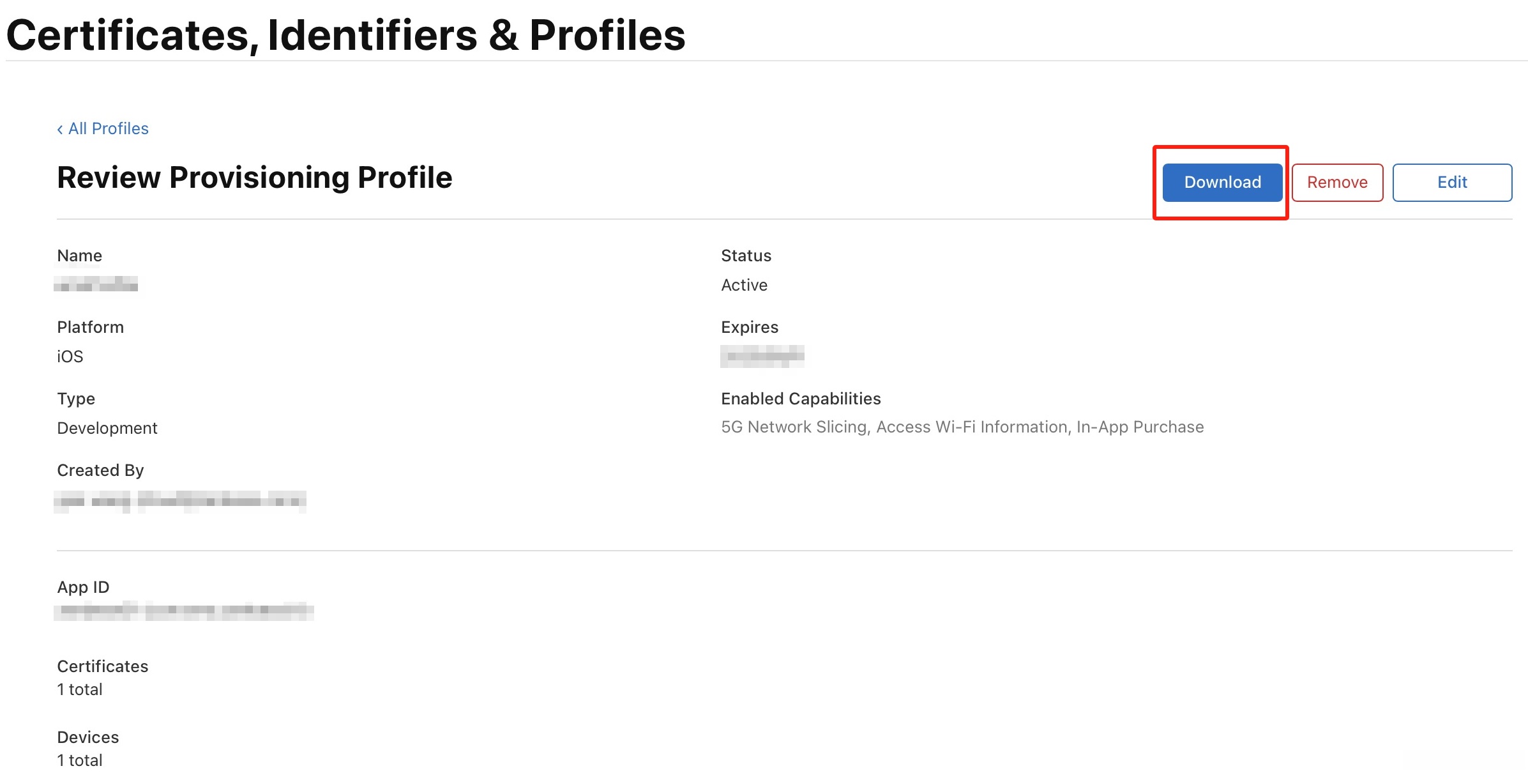Click the blurred Created By value
Viewport: 1528px width, 773px height.
[x=180, y=501]
